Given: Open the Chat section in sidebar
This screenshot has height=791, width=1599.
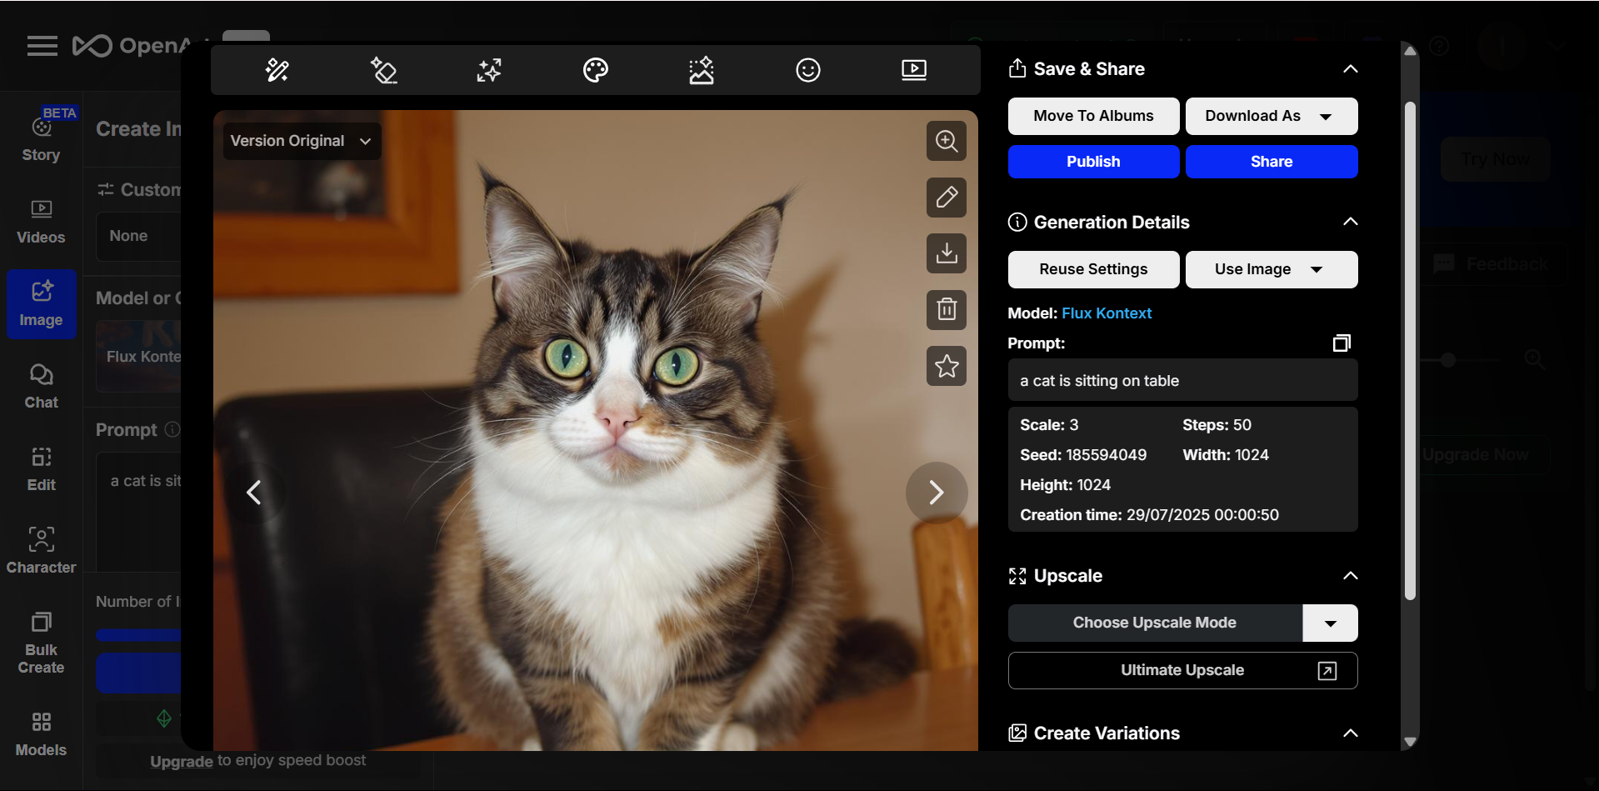Looking at the screenshot, I should click(x=40, y=385).
